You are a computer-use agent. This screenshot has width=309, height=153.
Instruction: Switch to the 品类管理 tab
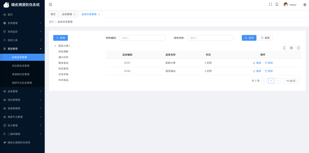67,14
